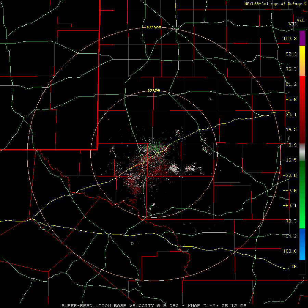Click the green segment of velocity color bar
Screen dimensions: 308x308
(302, 194)
